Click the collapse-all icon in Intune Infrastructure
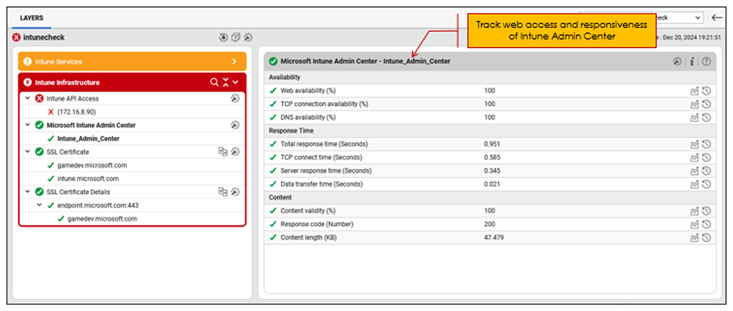Viewport: 733px width, 311px height. pos(225,82)
